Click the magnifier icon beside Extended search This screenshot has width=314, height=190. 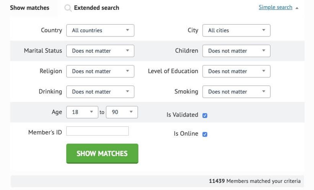coord(68,8)
